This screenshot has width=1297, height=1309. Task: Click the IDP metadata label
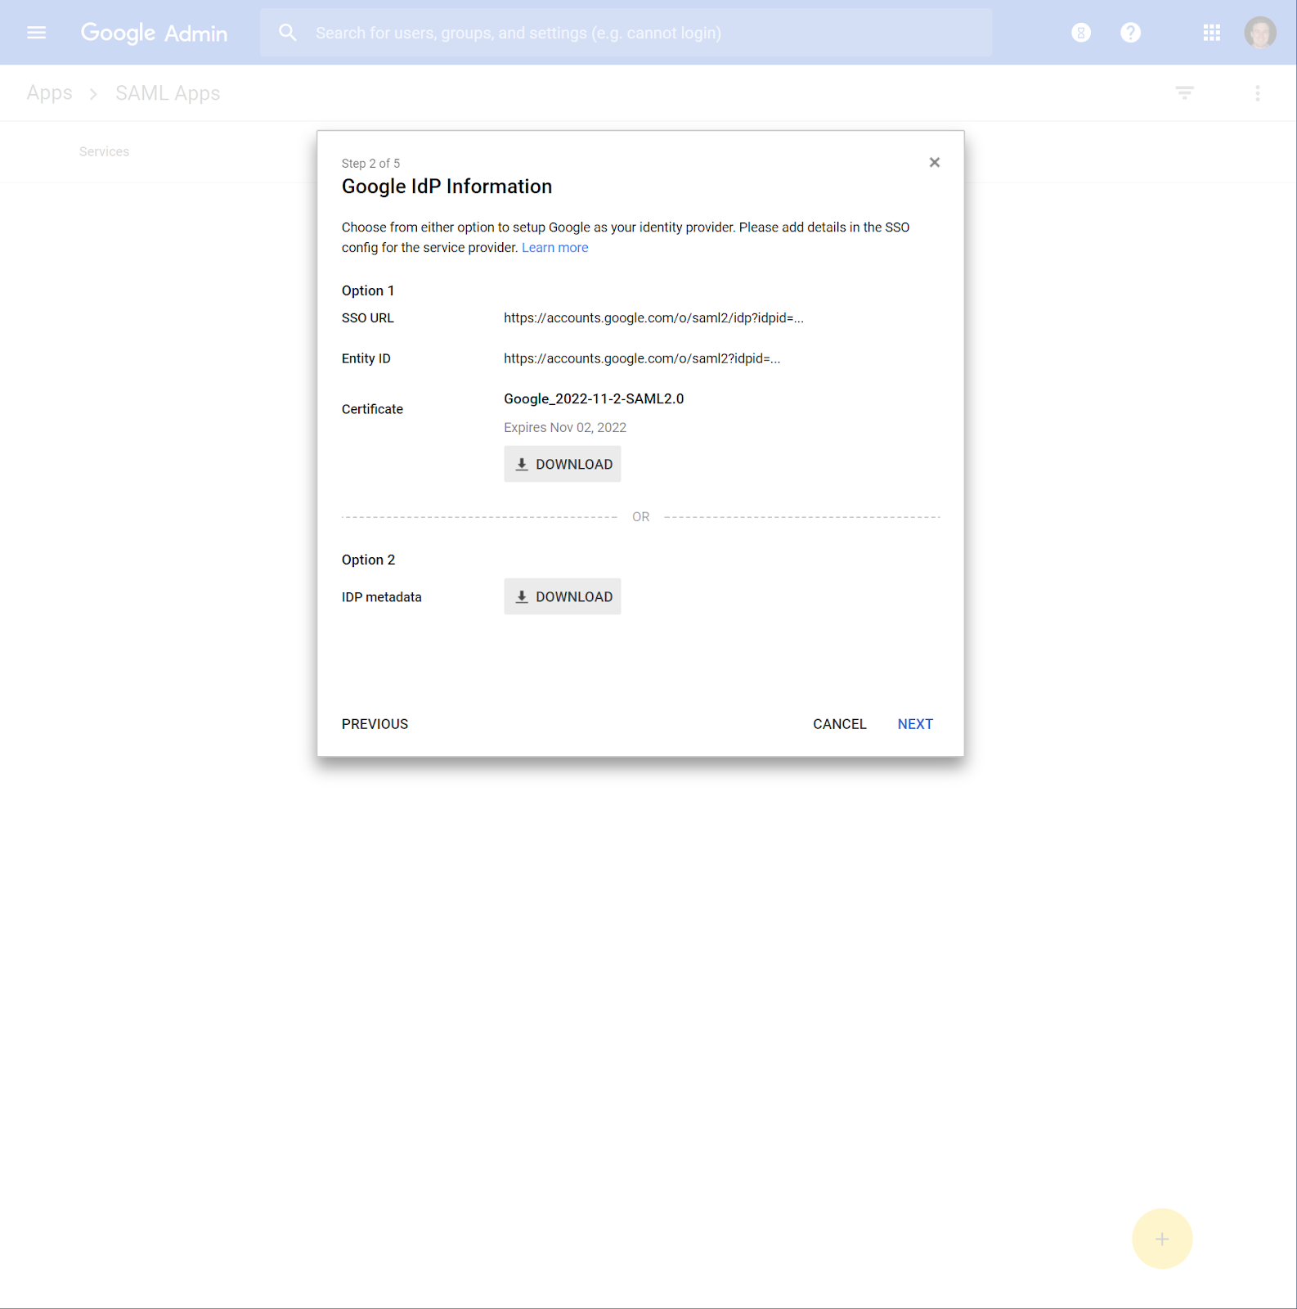coord(382,597)
